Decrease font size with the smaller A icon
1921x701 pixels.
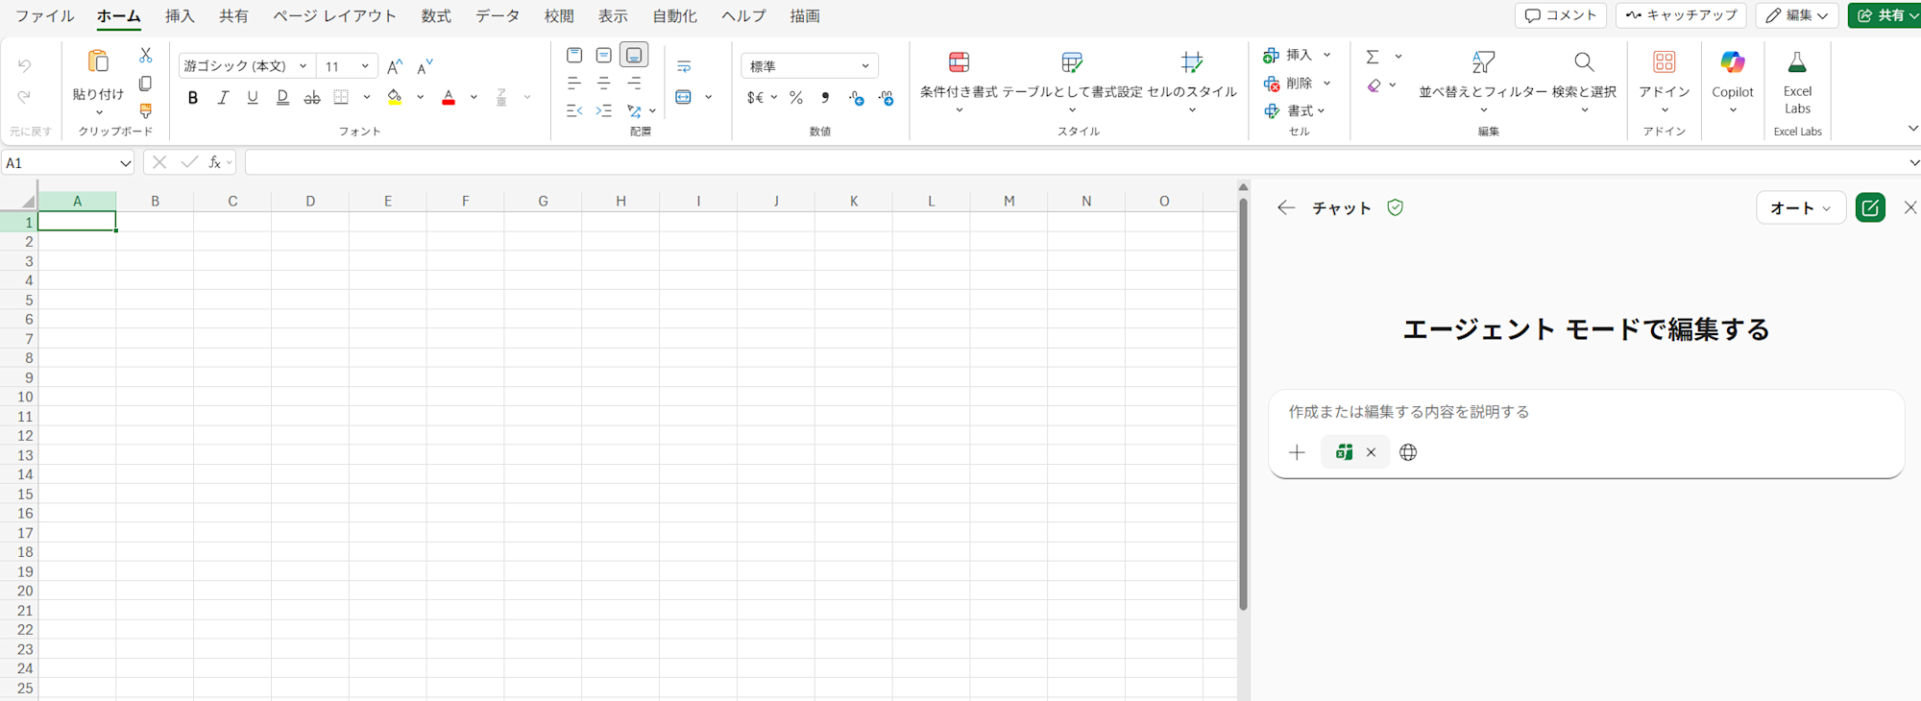(425, 66)
